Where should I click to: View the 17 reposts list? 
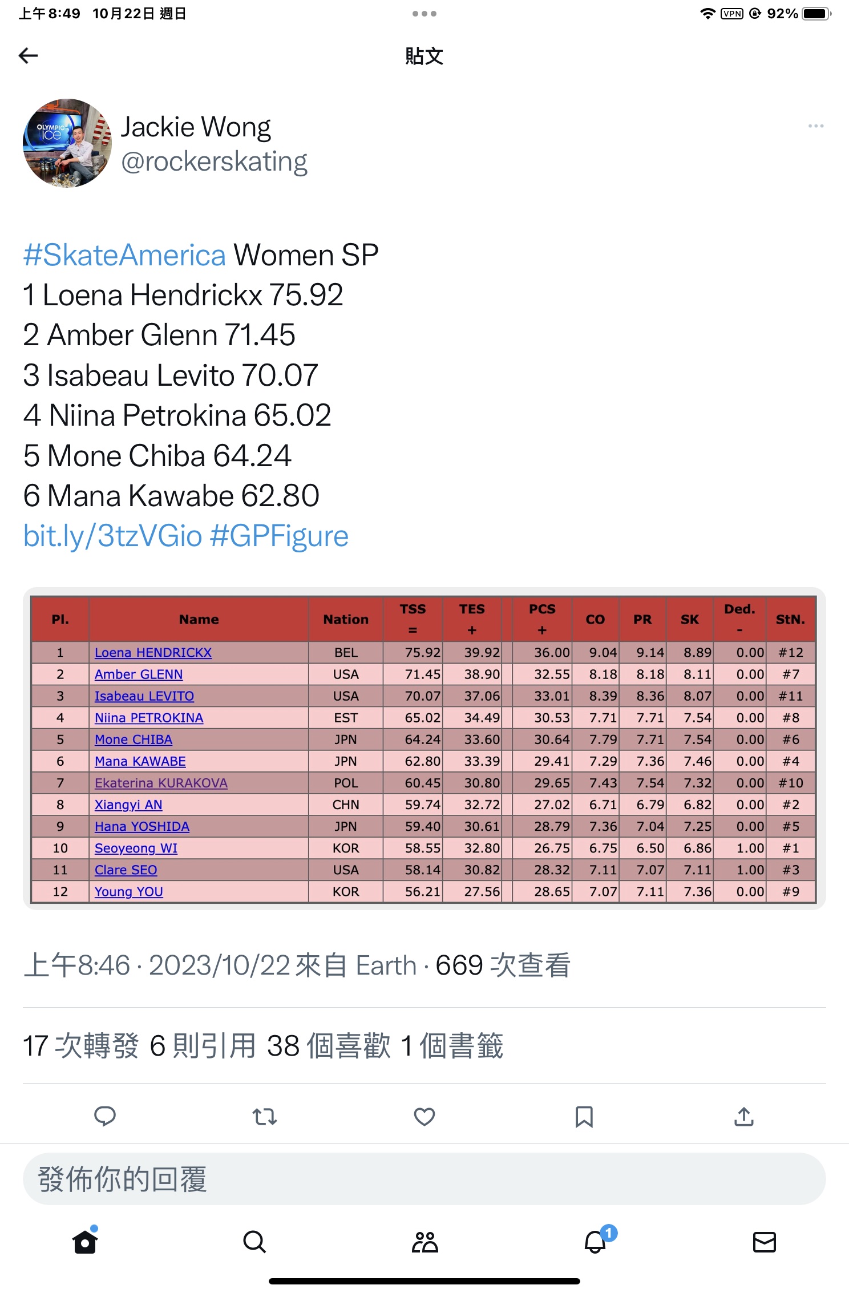(x=80, y=1046)
